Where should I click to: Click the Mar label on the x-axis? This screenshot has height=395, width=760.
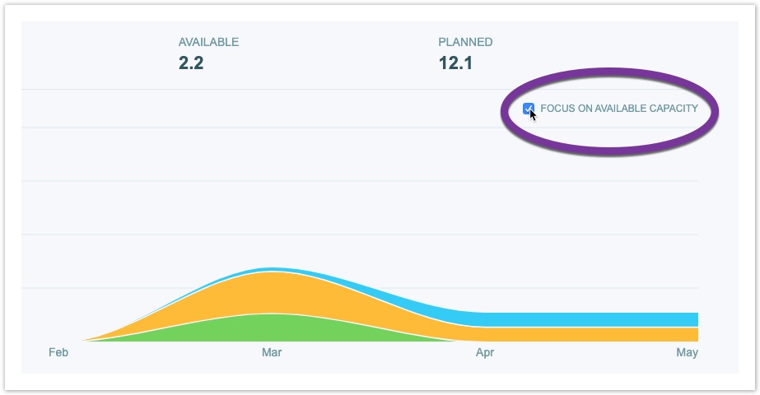click(272, 352)
